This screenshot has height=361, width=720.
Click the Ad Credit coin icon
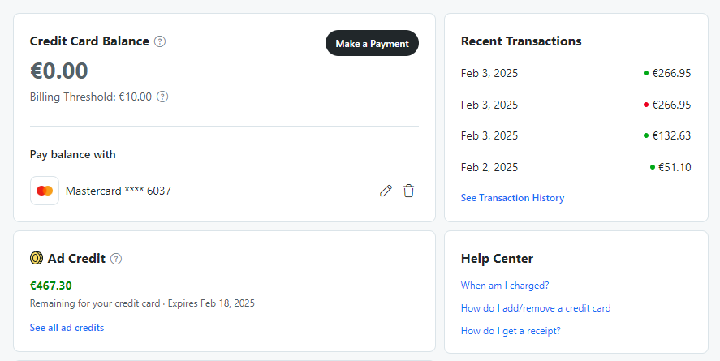click(37, 258)
